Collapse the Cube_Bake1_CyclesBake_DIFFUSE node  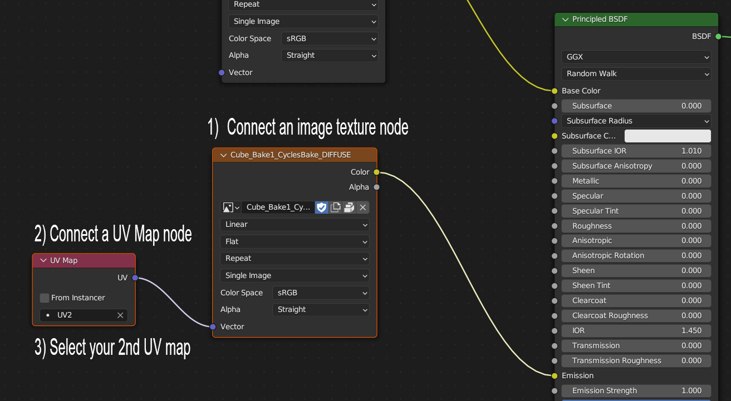point(224,155)
